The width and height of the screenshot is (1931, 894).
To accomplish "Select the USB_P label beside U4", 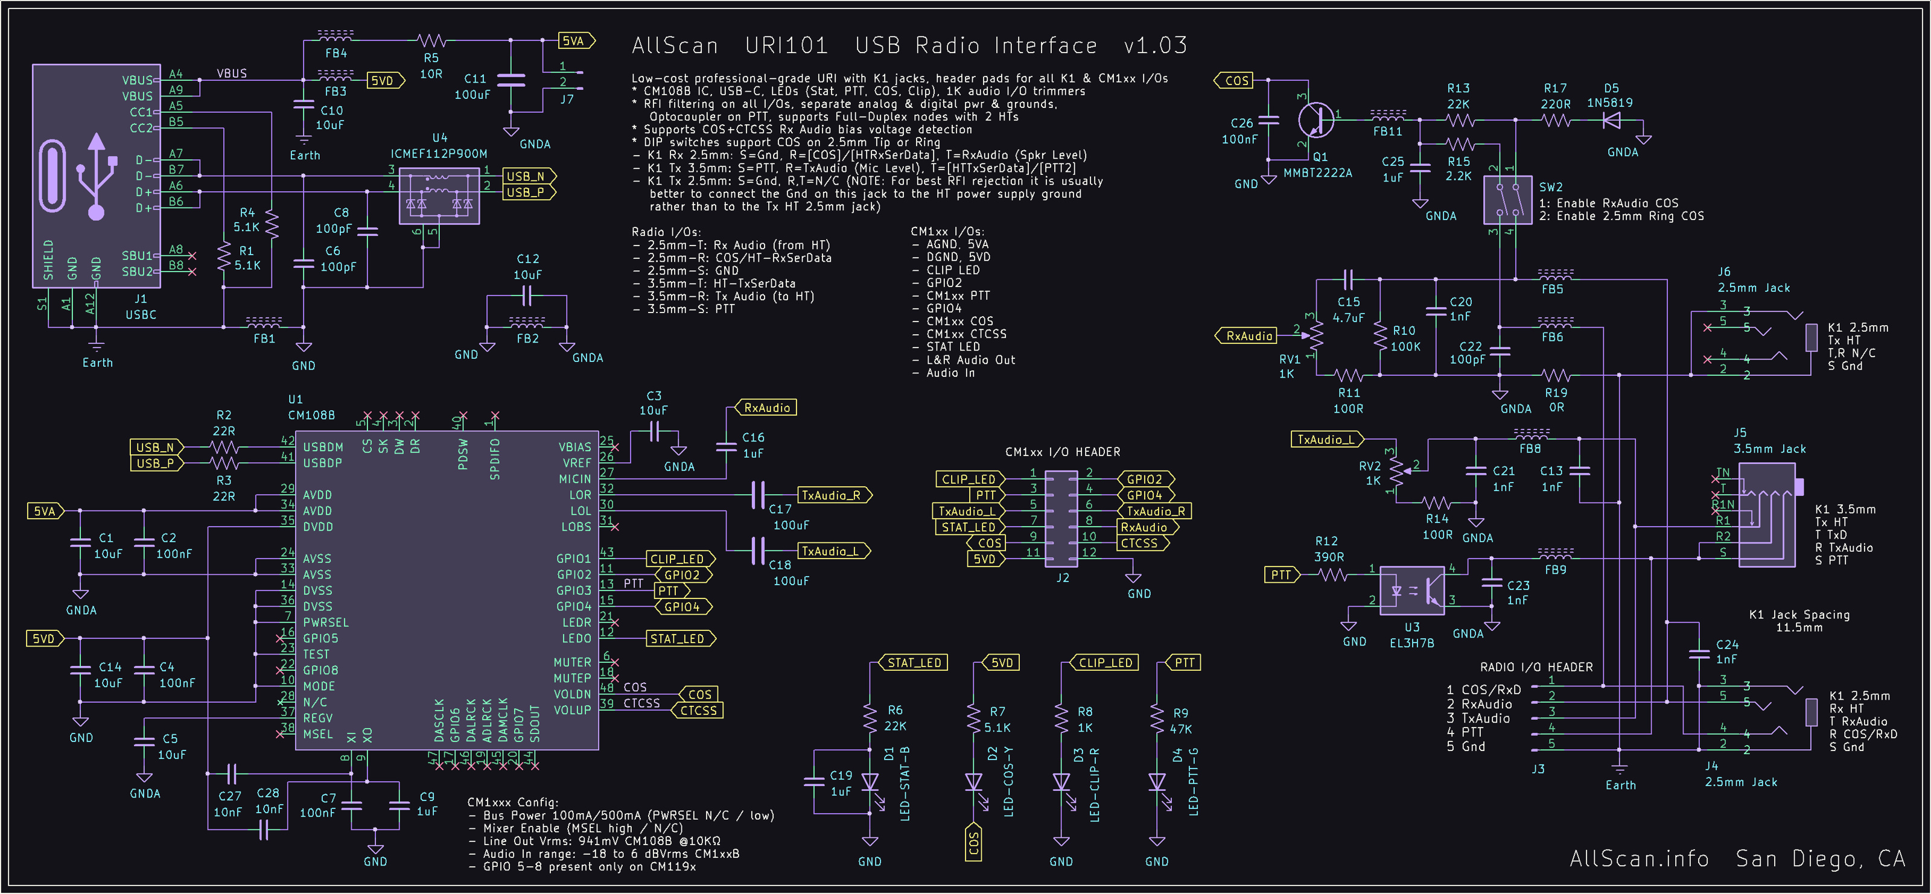I will [529, 192].
